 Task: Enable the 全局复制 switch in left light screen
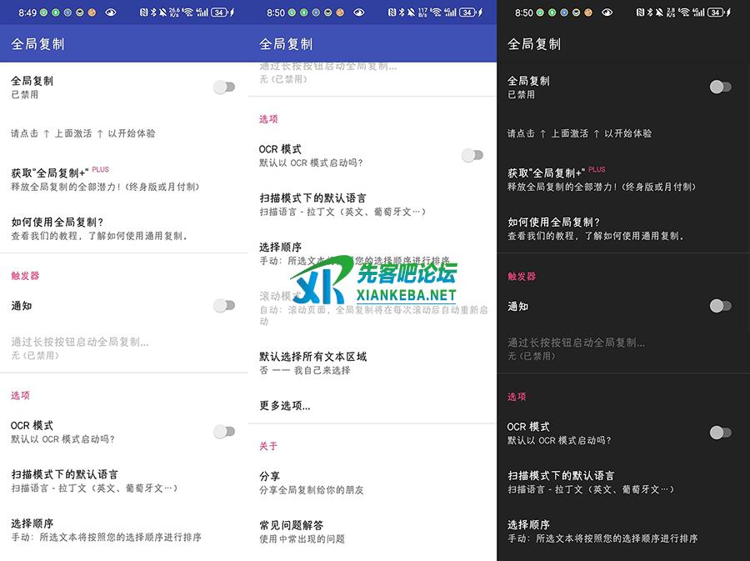pos(223,87)
